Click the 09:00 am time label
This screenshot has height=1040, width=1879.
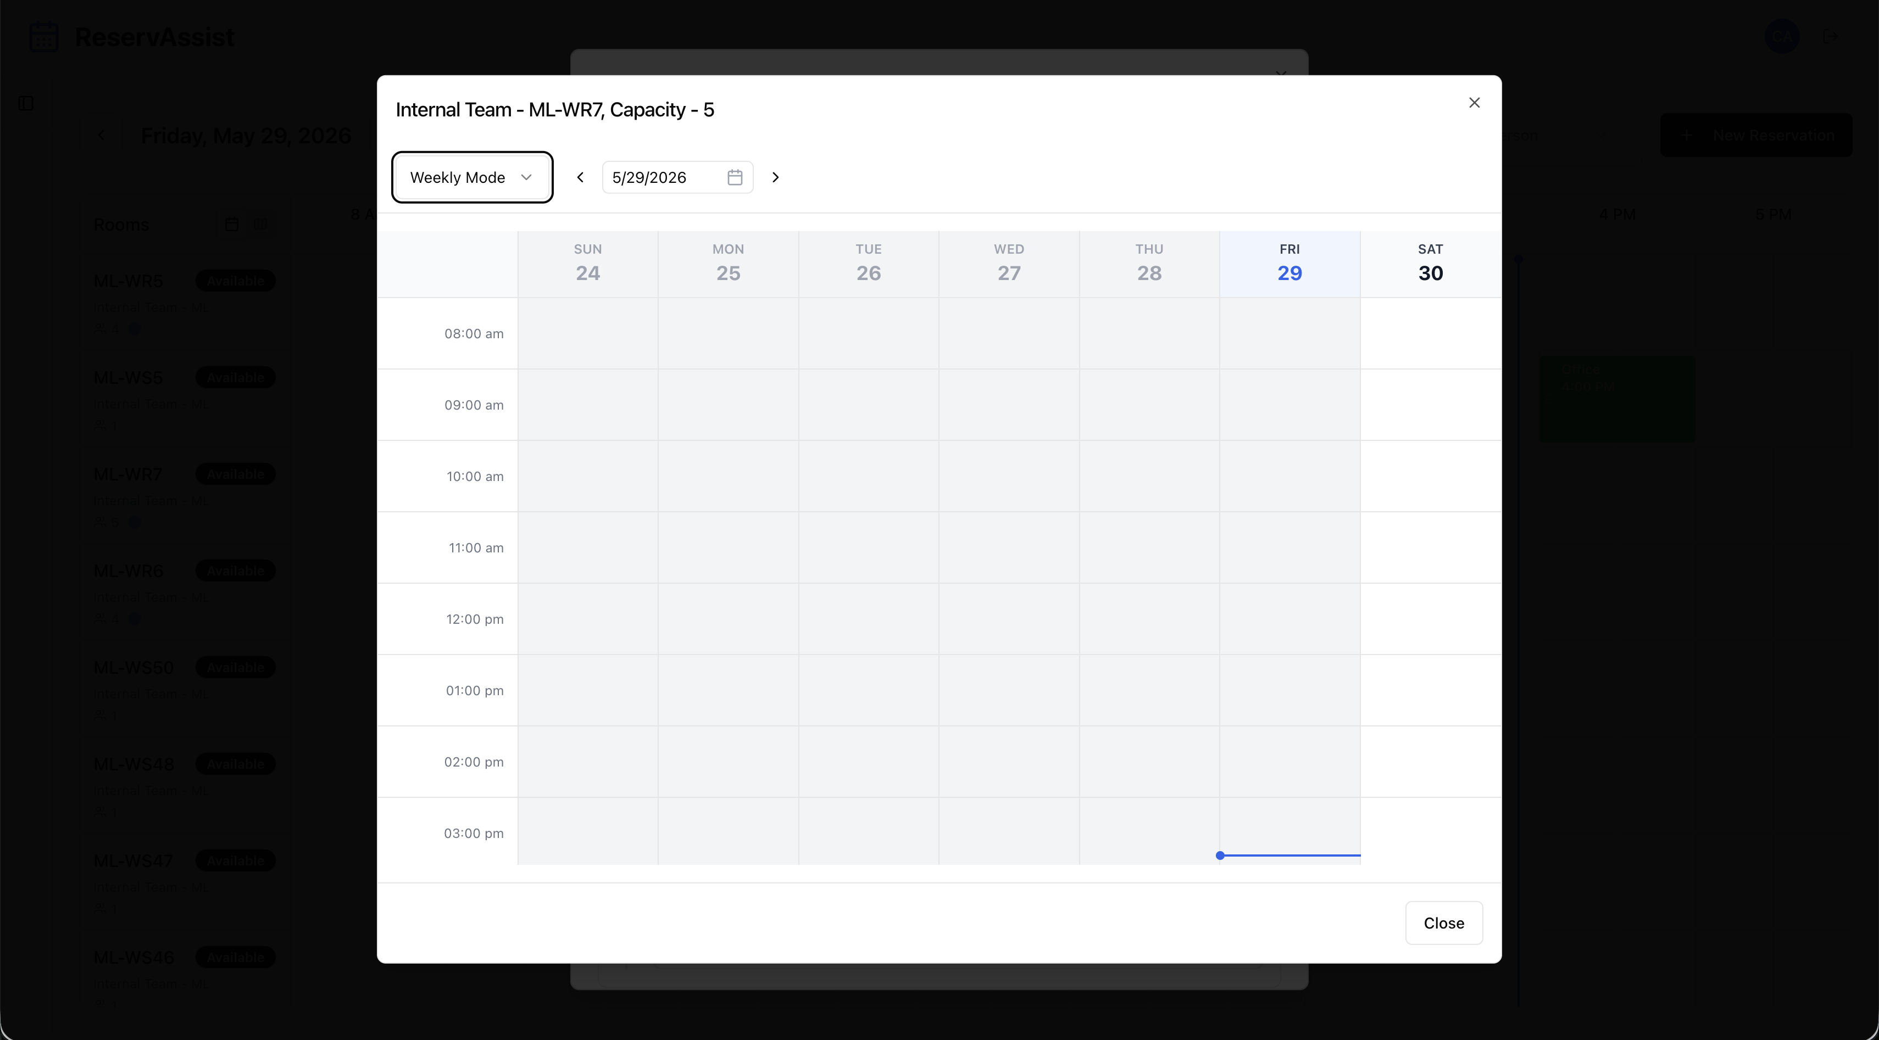[474, 405]
